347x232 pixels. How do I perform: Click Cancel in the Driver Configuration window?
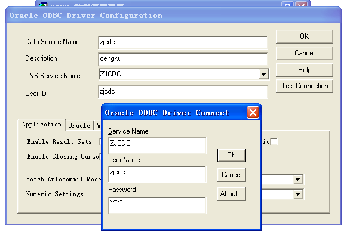(x=304, y=53)
